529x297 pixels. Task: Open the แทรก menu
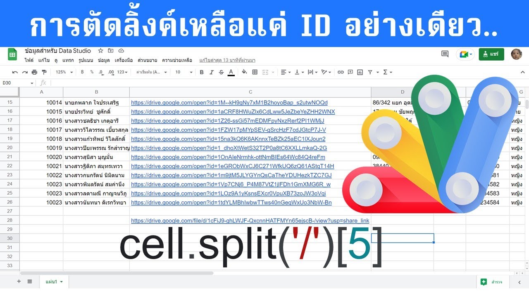pyautogui.click(x=68, y=60)
